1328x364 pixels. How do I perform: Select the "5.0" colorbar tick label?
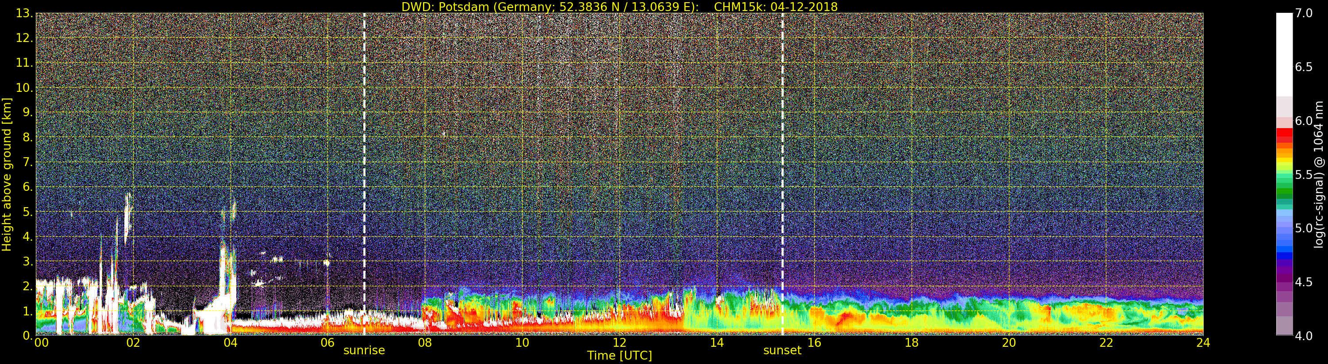1304,228
